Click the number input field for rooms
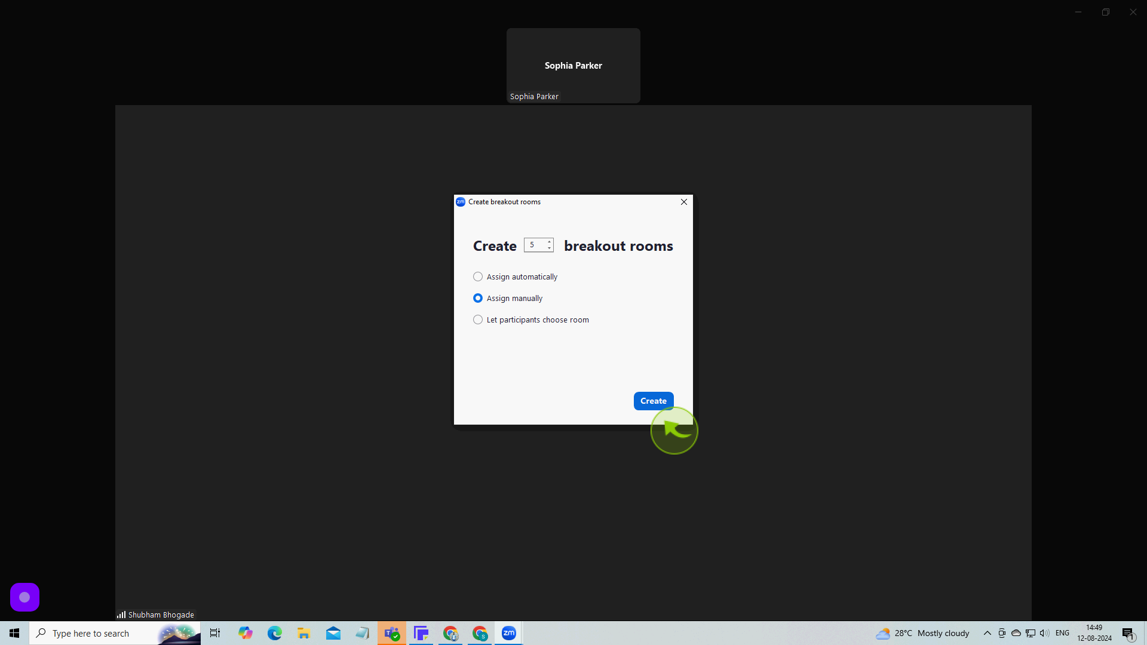Screen dimensions: 1147x645 [537, 245]
